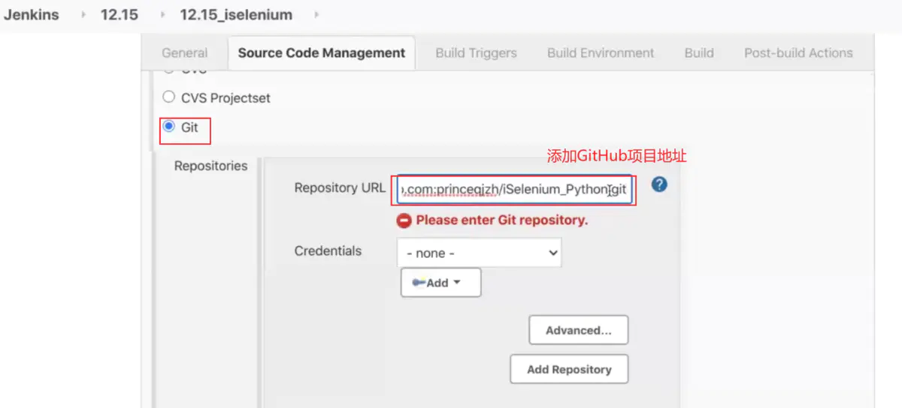Expand the Add credentials dropdown arrow

(x=456, y=283)
